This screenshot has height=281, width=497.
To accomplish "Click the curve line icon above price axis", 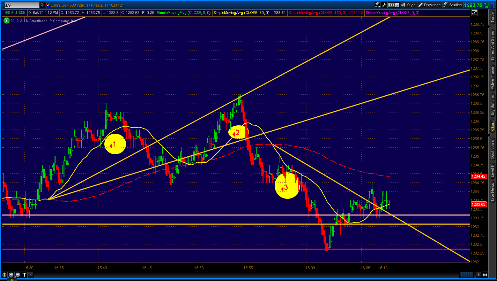I will (474, 13).
